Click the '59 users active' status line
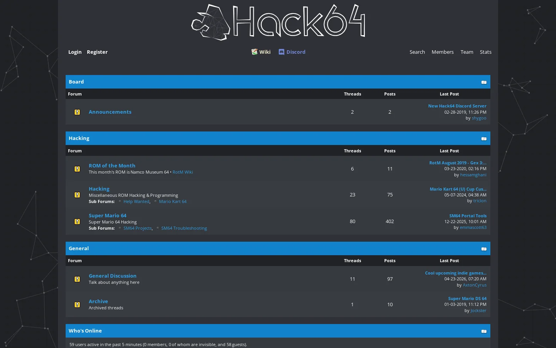 click(x=158, y=345)
